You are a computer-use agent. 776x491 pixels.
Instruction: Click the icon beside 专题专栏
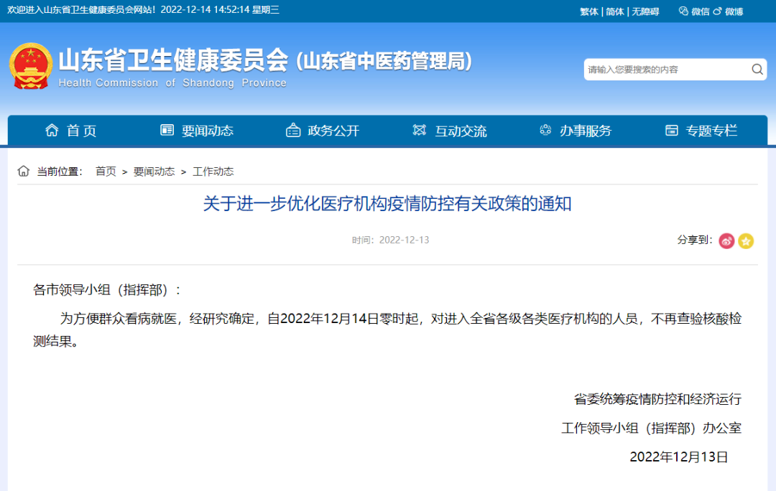point(672,130)
